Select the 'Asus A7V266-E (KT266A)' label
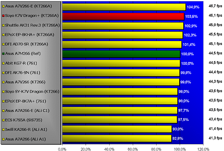 click(28, 6)
